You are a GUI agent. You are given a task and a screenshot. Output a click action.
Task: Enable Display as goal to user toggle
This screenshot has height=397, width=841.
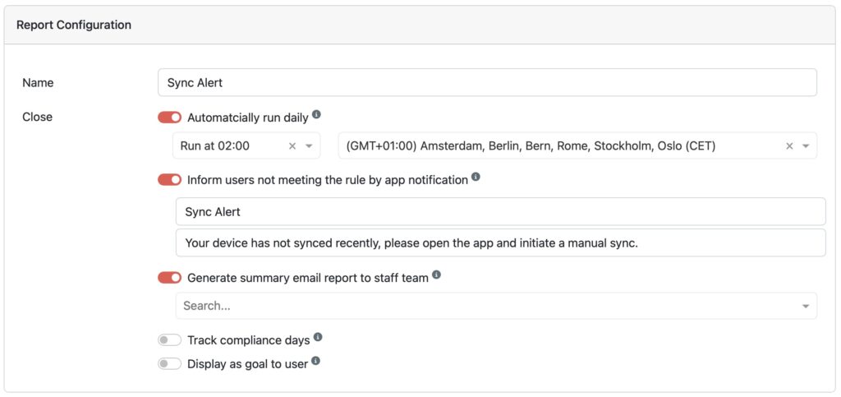(x=170, y=363)
